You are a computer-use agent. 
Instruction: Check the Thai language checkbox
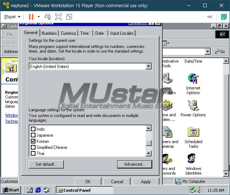pyautogui.click(x=33, y=153)
